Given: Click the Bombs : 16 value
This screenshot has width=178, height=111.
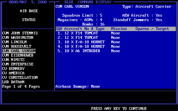Looking at the screenshot, I should (93, 24).
